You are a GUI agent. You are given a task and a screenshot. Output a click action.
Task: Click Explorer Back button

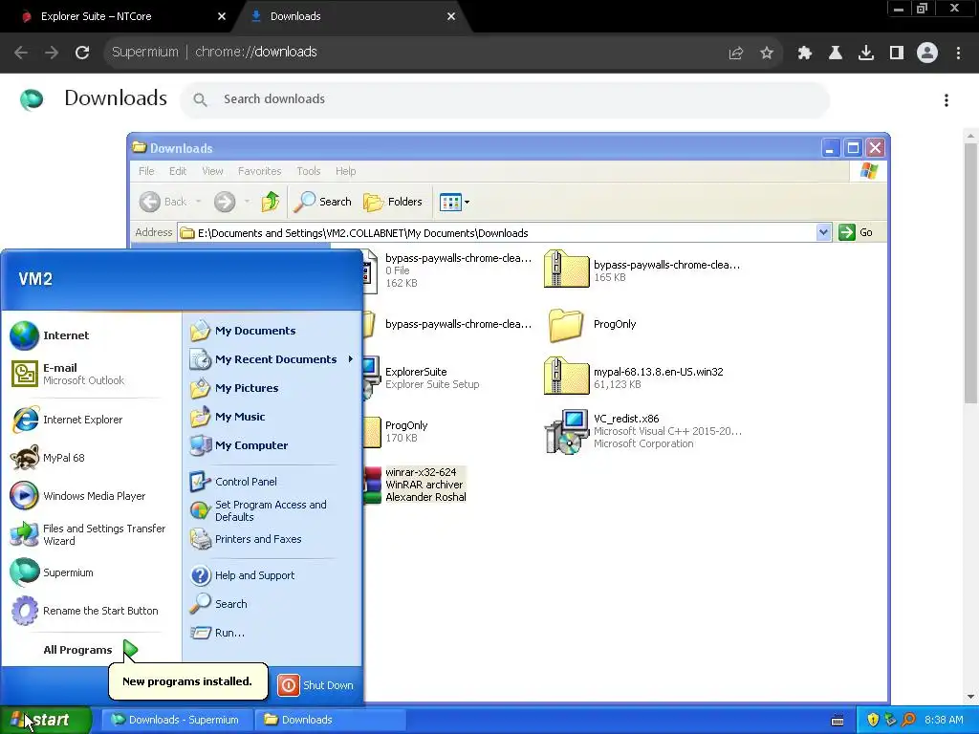pos(163,202)
